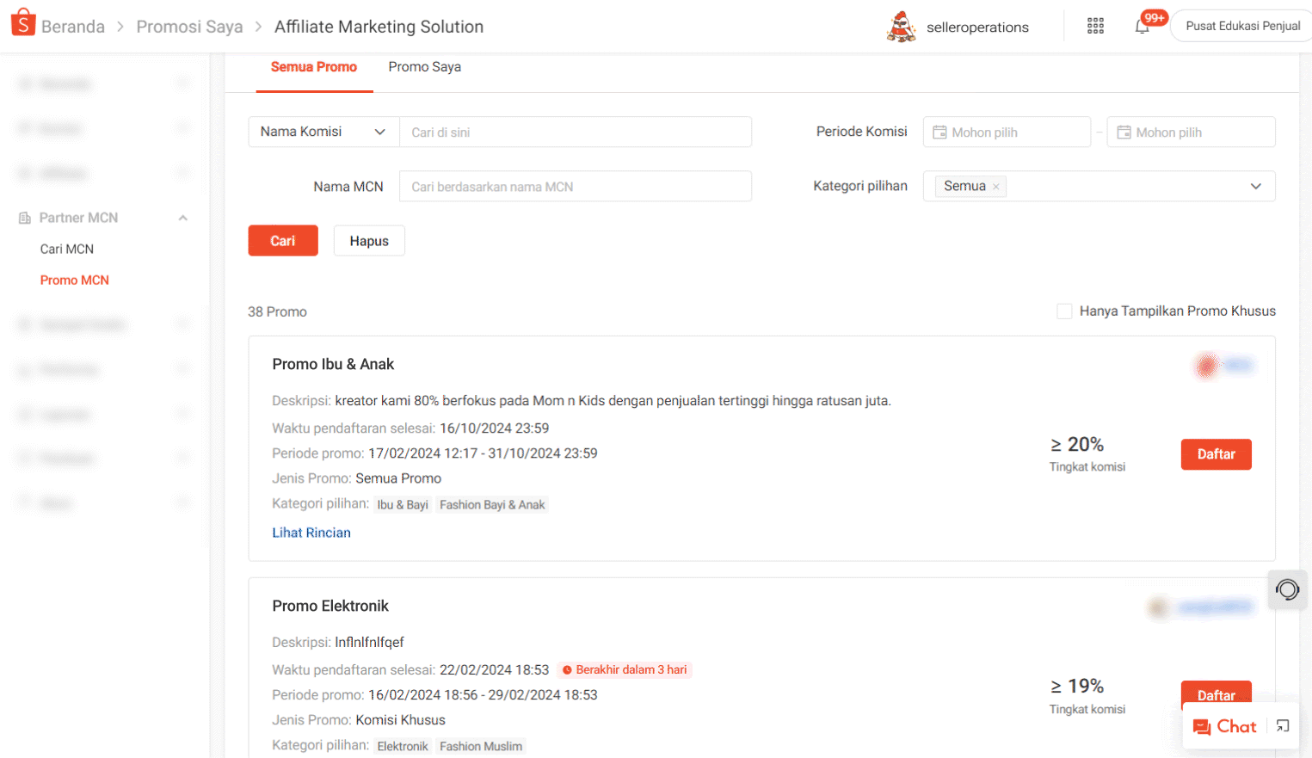Click the floating feedback icon on the right edge
Image resolution: width=1312 pixels, height=758 pixels.
[x=1287, y=590]
